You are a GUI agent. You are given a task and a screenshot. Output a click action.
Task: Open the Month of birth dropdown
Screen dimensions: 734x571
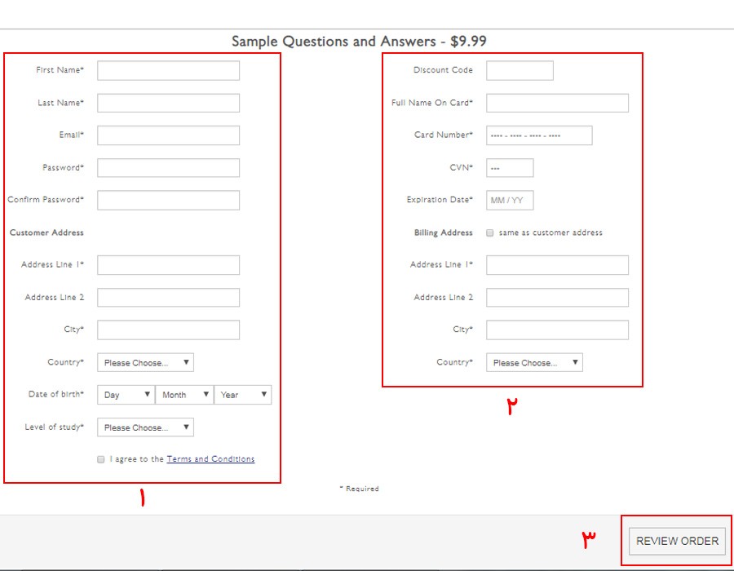[x=183, y=395]
